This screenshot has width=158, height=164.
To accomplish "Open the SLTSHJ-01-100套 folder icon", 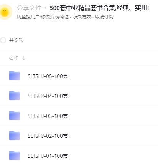I will [x=15, y=156].
